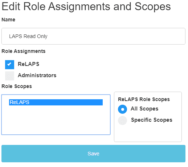
Task: Click the Name field with LAPS Read Only
Action: (x=93, y=36)
